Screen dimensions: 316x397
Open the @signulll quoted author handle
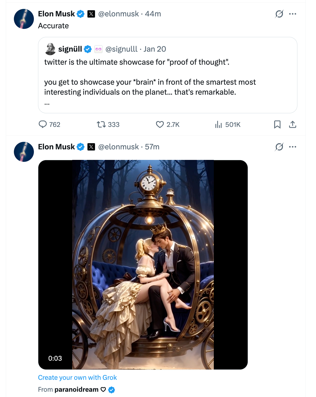click(121, 49)
